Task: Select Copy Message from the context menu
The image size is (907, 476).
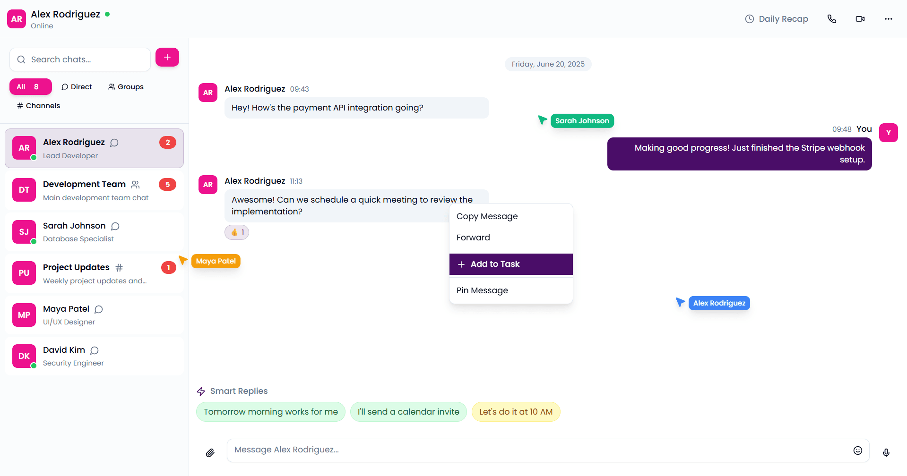Action: (487, 216)
